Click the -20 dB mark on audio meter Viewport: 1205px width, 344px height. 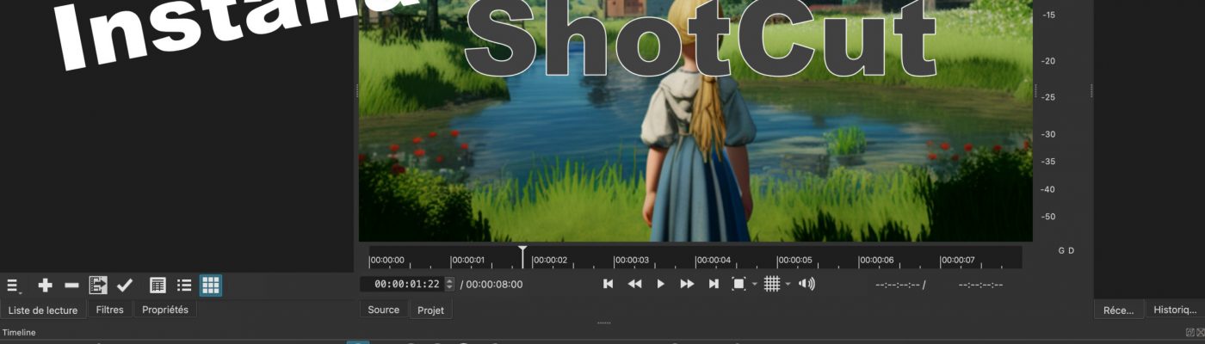pos(1048,61)
